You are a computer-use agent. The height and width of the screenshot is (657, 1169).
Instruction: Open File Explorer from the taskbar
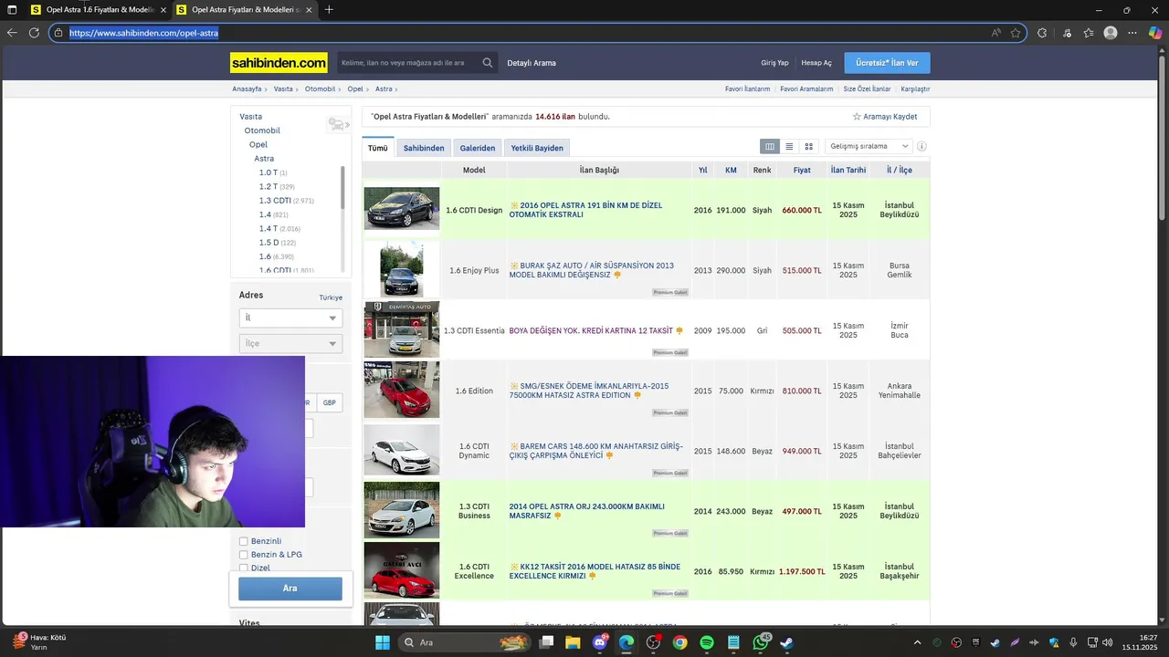[573, 642]
